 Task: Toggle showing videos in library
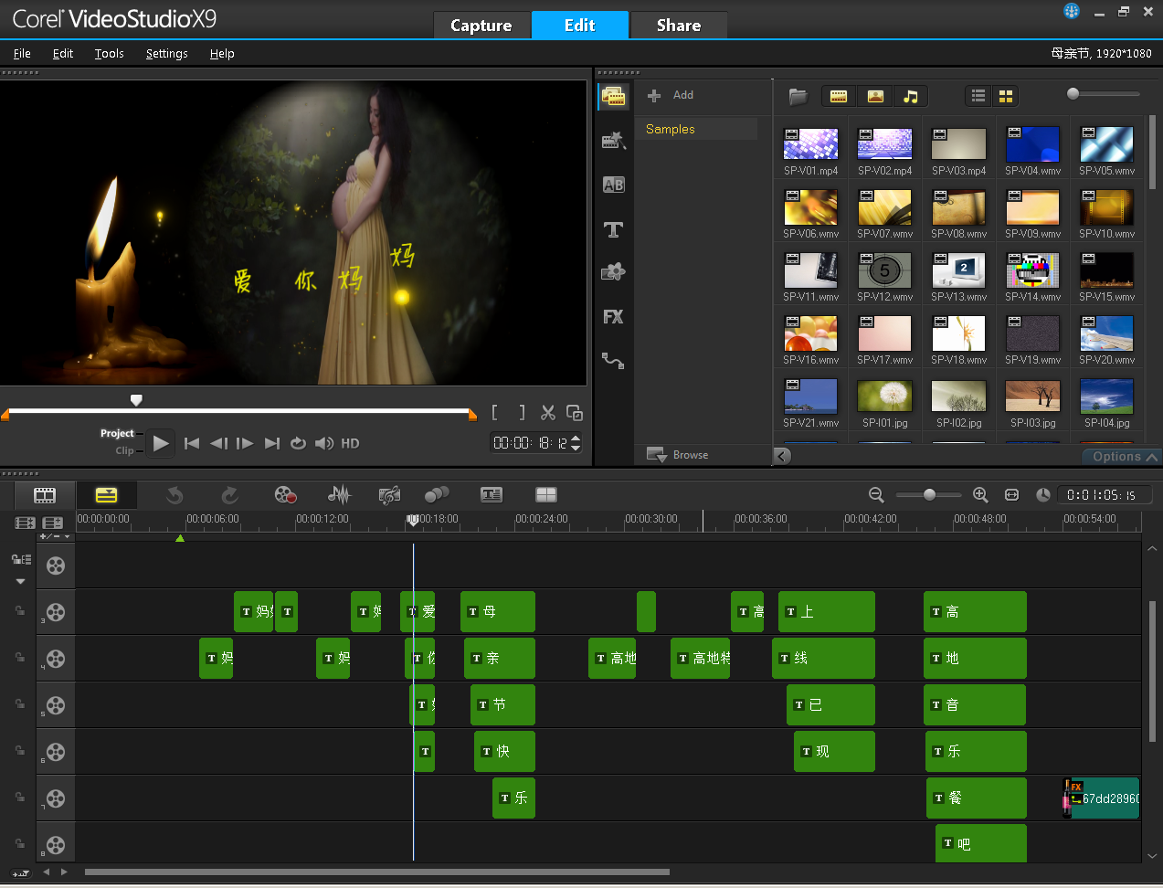[x=839, y=96]
